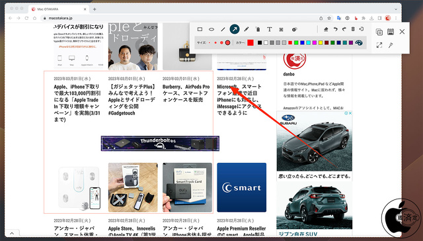The image size is (423, 241).
Task: Pick the bright green color swatch
Action: 296,42
